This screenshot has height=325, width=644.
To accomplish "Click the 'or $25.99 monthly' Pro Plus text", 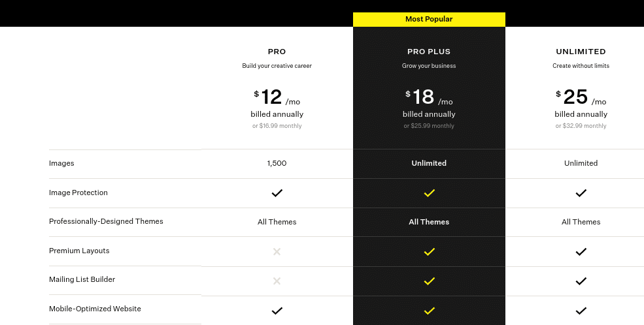I will point(429,126).
